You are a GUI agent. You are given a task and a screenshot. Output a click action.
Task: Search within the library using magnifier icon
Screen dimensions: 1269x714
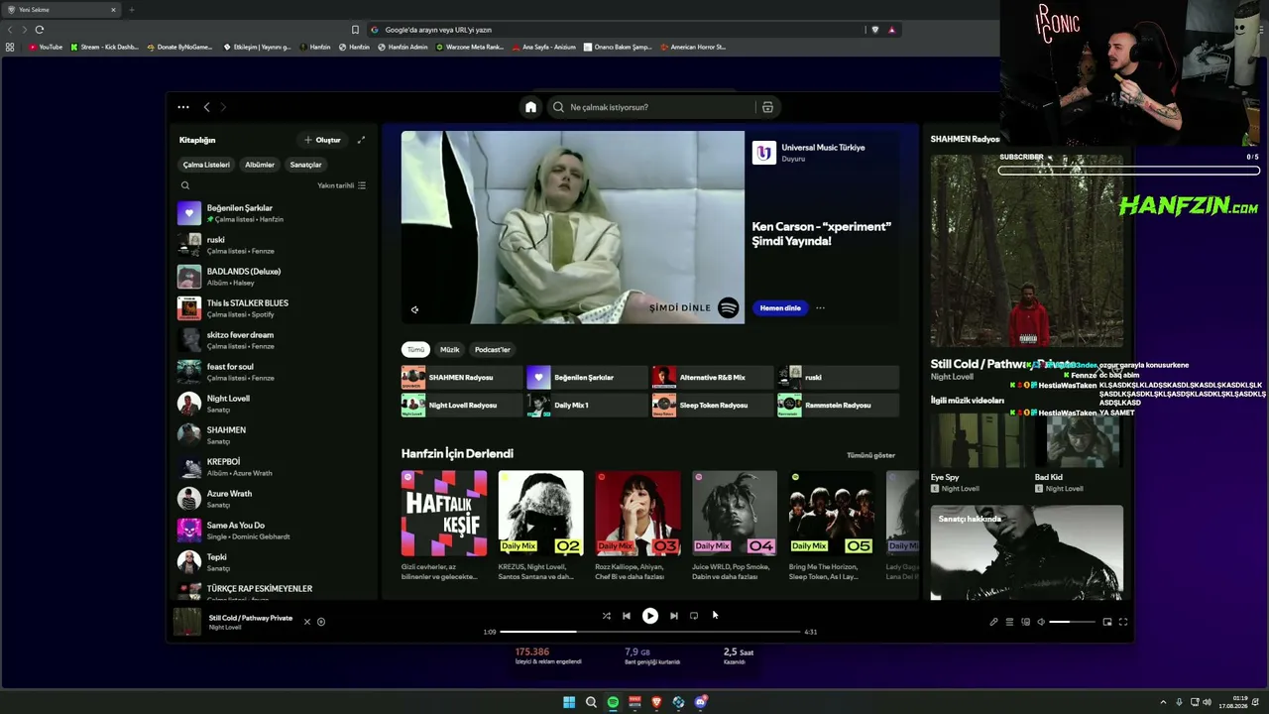(185, 185)
